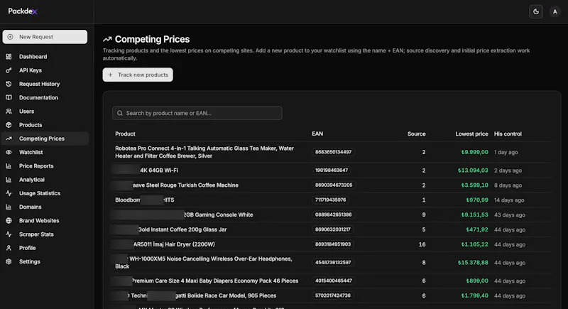Click the Competing Prices trend icon in sidebar

pos(9,139)
